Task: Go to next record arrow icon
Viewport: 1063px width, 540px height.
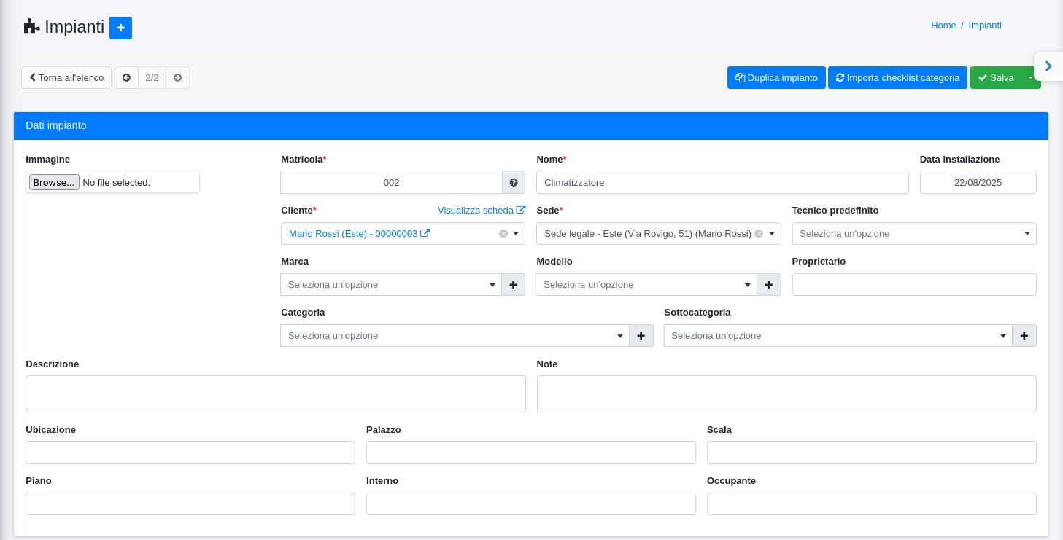Action: (177, 78)
